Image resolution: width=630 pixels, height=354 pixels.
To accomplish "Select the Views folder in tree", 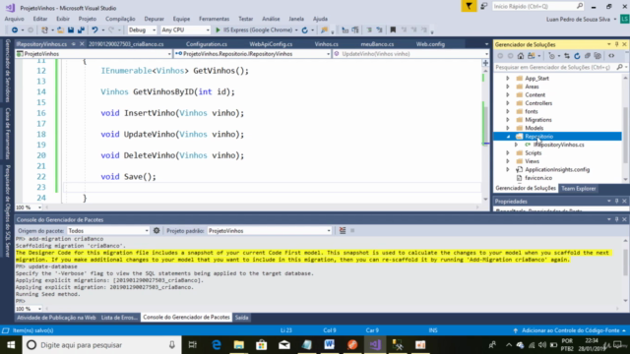I will [532, 161].
